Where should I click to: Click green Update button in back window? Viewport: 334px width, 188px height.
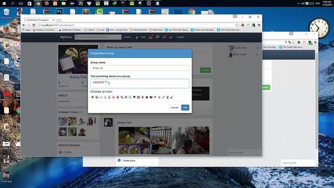click(266, 87)
